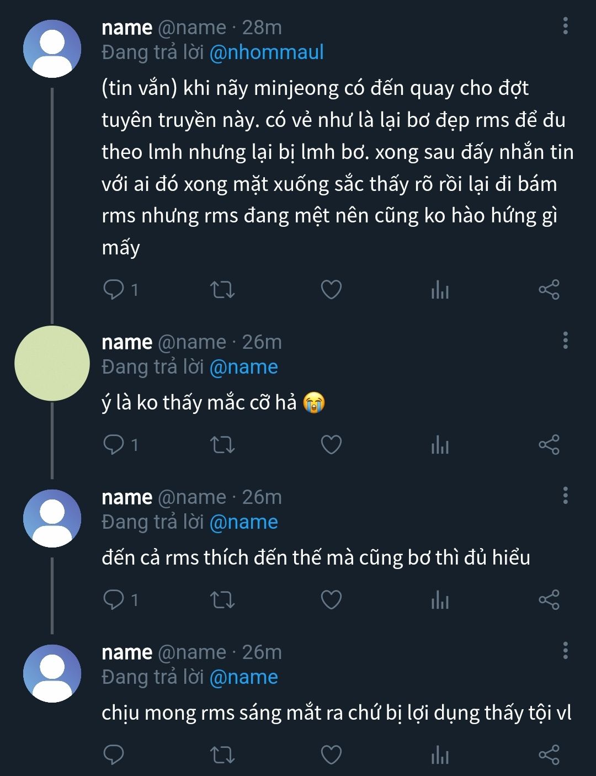This screenshot has width=596, height=776.
Task: Open more options on 'đủ hiểu' tweet
Action: click(565, 496)
